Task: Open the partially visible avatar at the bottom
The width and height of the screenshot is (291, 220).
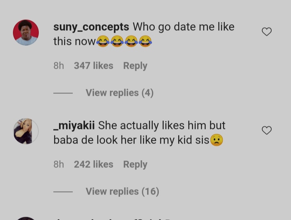Action: point(26,218)
